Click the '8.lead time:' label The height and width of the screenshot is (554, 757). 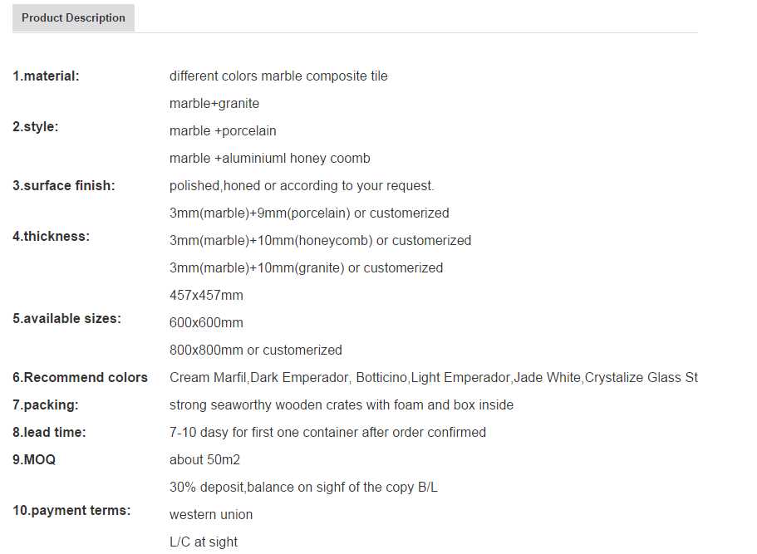[x=49, y=432]
